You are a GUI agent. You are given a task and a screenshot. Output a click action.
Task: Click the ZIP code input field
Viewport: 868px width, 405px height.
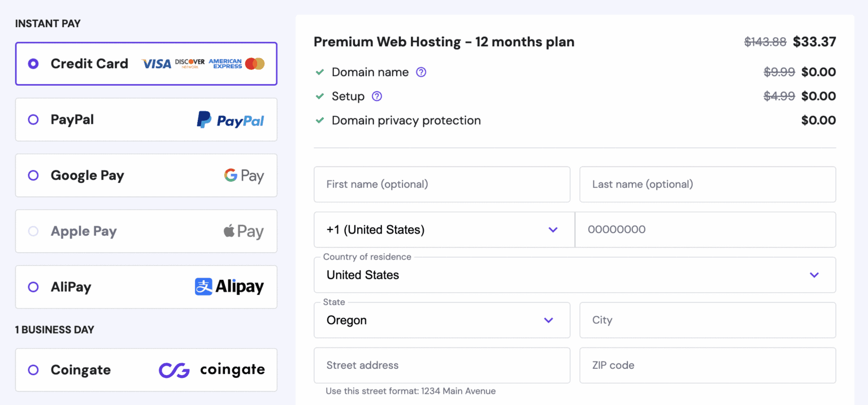(x=707, y=365)
